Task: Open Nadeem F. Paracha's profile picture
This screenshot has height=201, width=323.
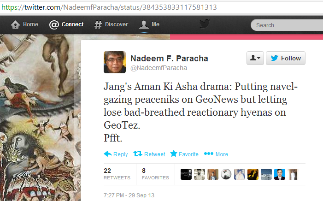Action: 115,62
